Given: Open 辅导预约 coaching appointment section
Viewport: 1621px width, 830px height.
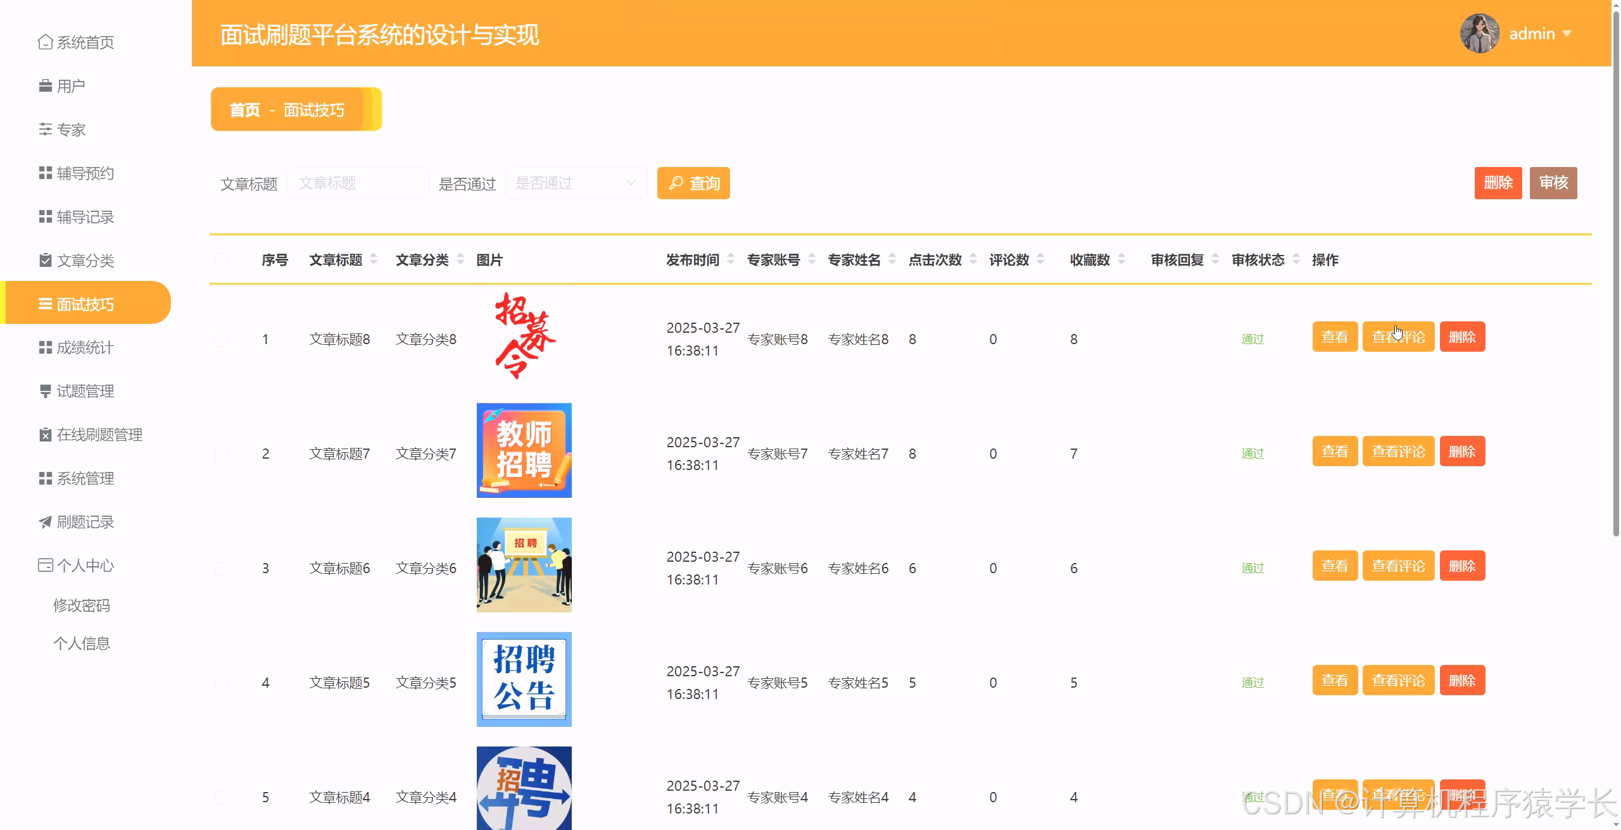Looking at the screenshot, I should [x=85, y=173].
